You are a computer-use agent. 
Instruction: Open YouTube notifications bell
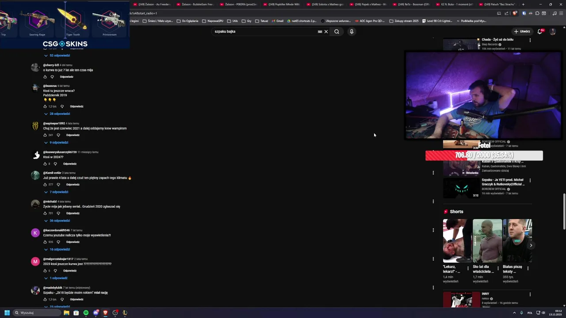point(540,31)
